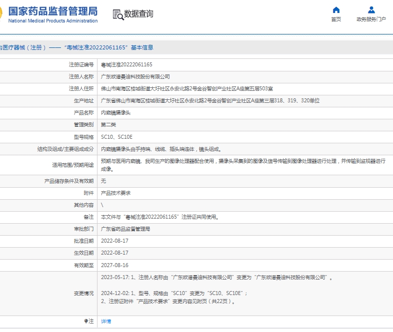This screenshot has width=393, height=332.
Task: Click the 变更情况 row label
Action: [83, 293]
